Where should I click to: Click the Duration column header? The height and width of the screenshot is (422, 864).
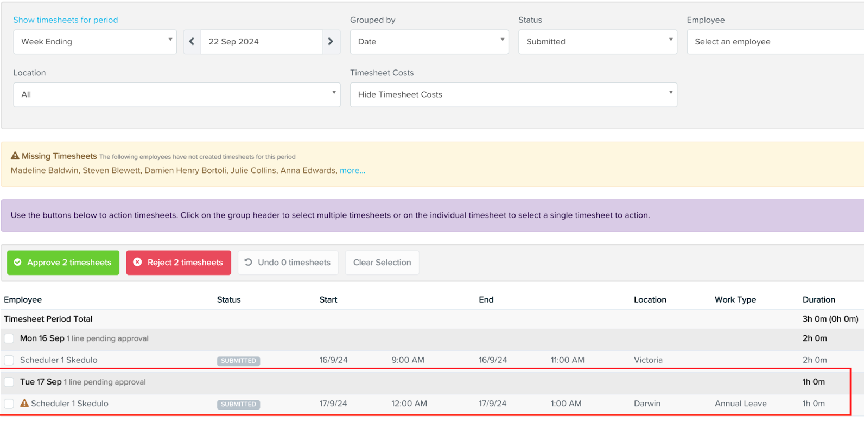pos(818,299)
